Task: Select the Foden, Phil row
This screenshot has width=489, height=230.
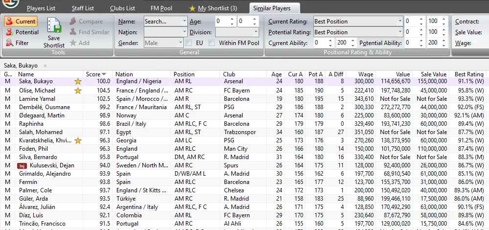Action: (243, 149)
